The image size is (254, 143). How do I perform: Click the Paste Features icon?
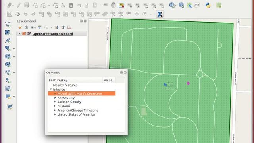point(95,5)
